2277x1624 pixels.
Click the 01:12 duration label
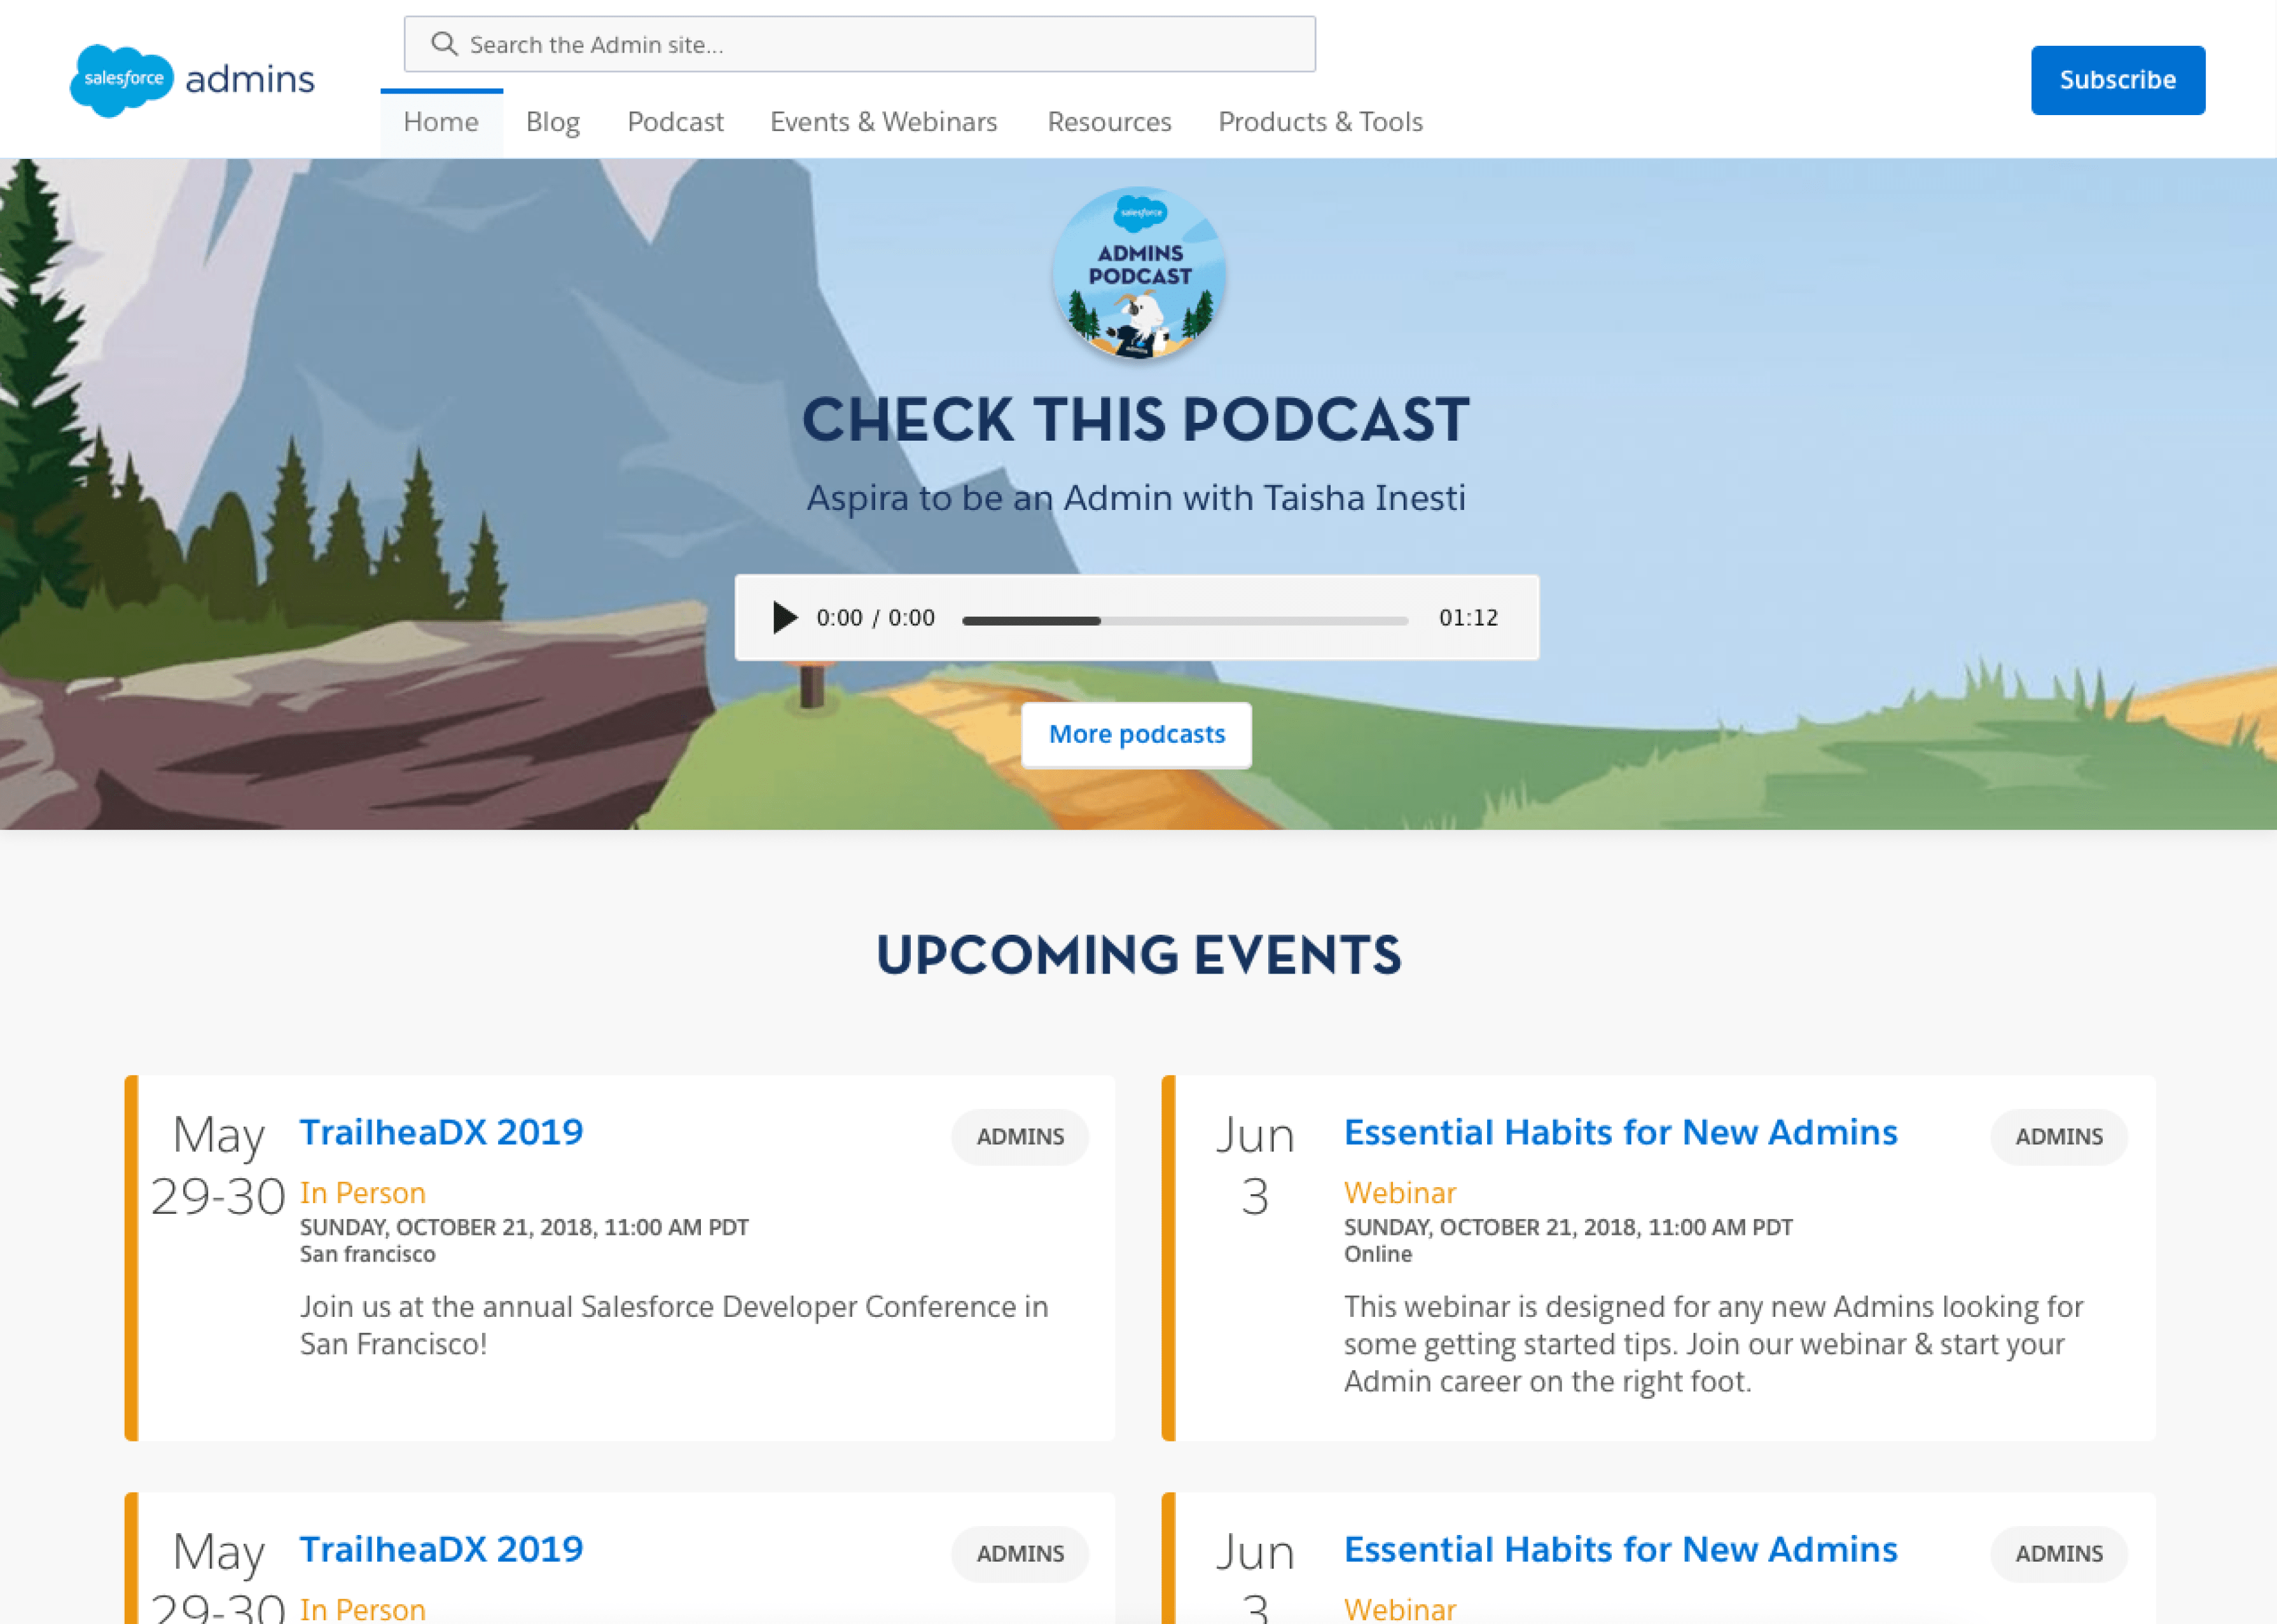point(1468,618)
